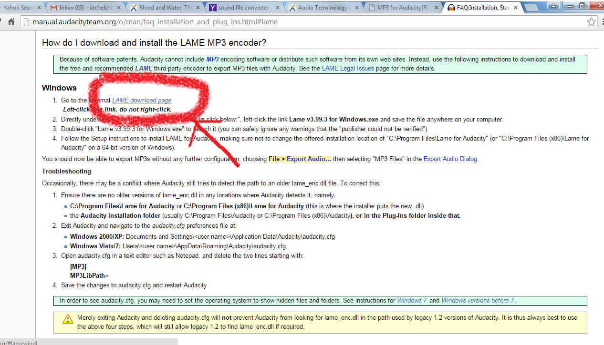This screenshot has width=604, height=345.
Task: Click the Gmail favicon on the Inbox tab
Action: pos(54,8)
